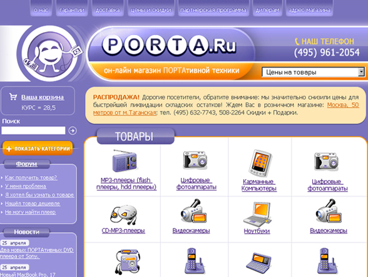Open the Новый MacBook Pro news link
Screen dimensions: 368x277
(x=28, y=274)
